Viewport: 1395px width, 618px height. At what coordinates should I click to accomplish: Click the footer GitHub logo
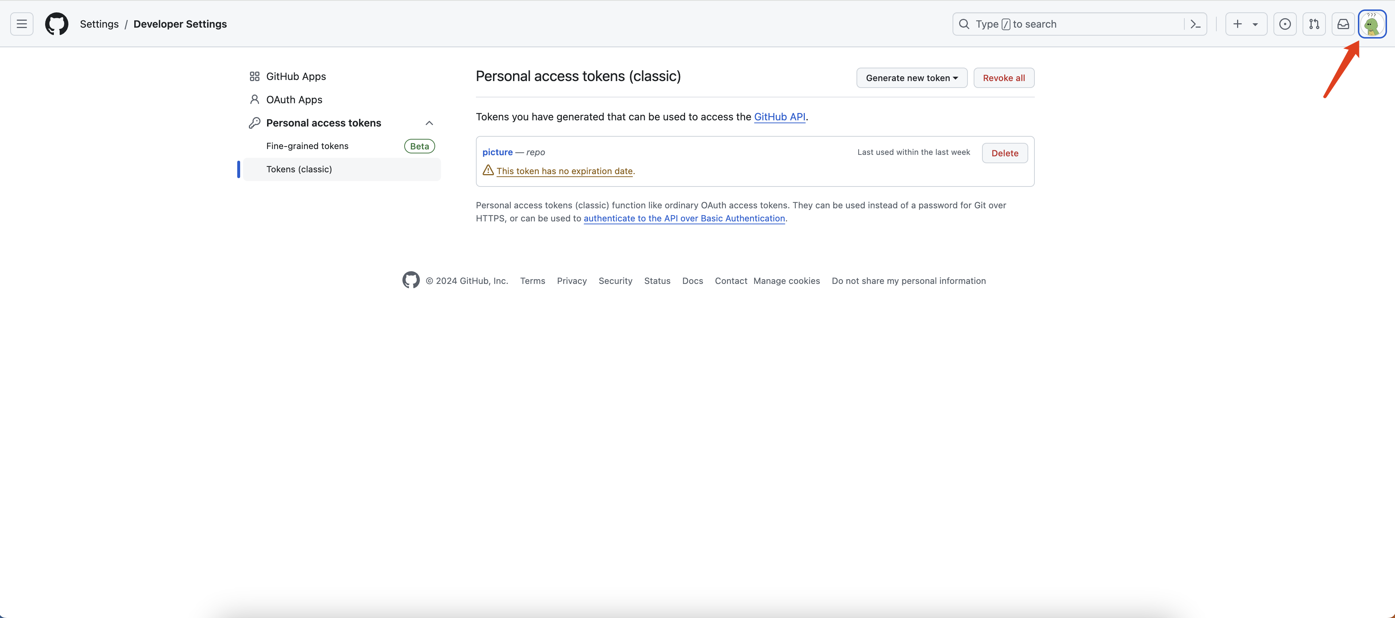coord(411,280)
